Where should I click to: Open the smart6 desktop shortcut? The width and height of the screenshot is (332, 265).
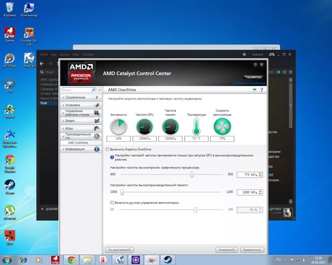(x=10, y=111)
